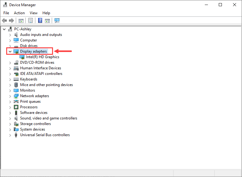
Task: Click the Forward arrow toolbar icon
Action: pos(11,20)
